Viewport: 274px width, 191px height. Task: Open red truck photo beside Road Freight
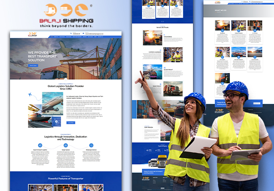[173, 89]
